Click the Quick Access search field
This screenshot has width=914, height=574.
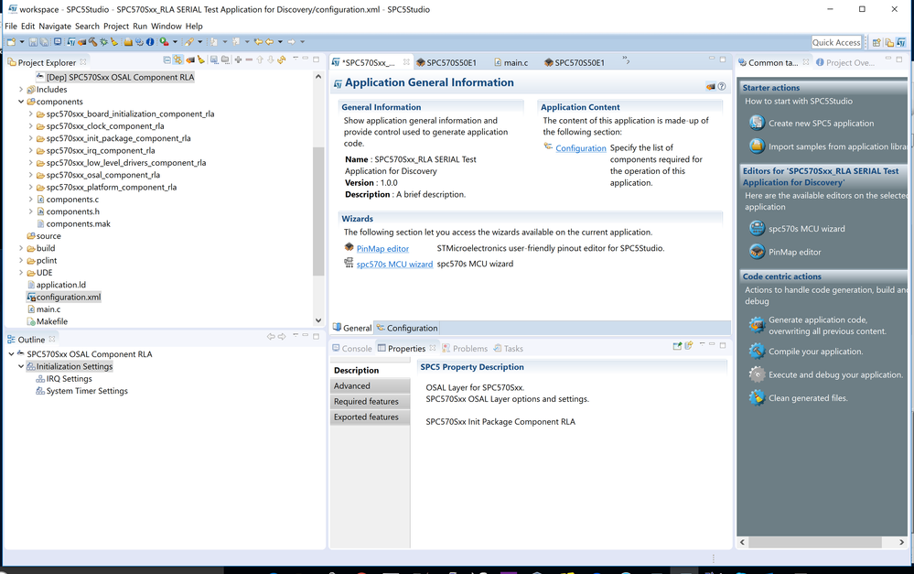pyautogui.click(x=836, y=43)
